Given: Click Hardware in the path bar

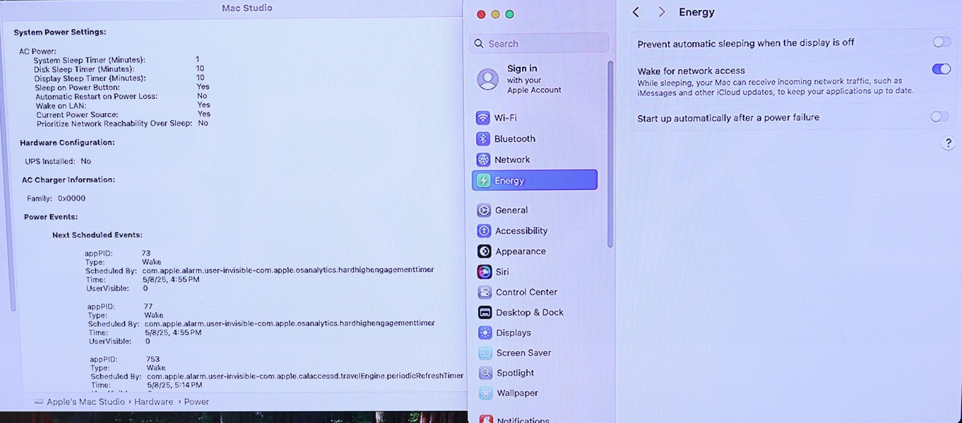Looking at the screenshot, I should click(x=153, y=401).
